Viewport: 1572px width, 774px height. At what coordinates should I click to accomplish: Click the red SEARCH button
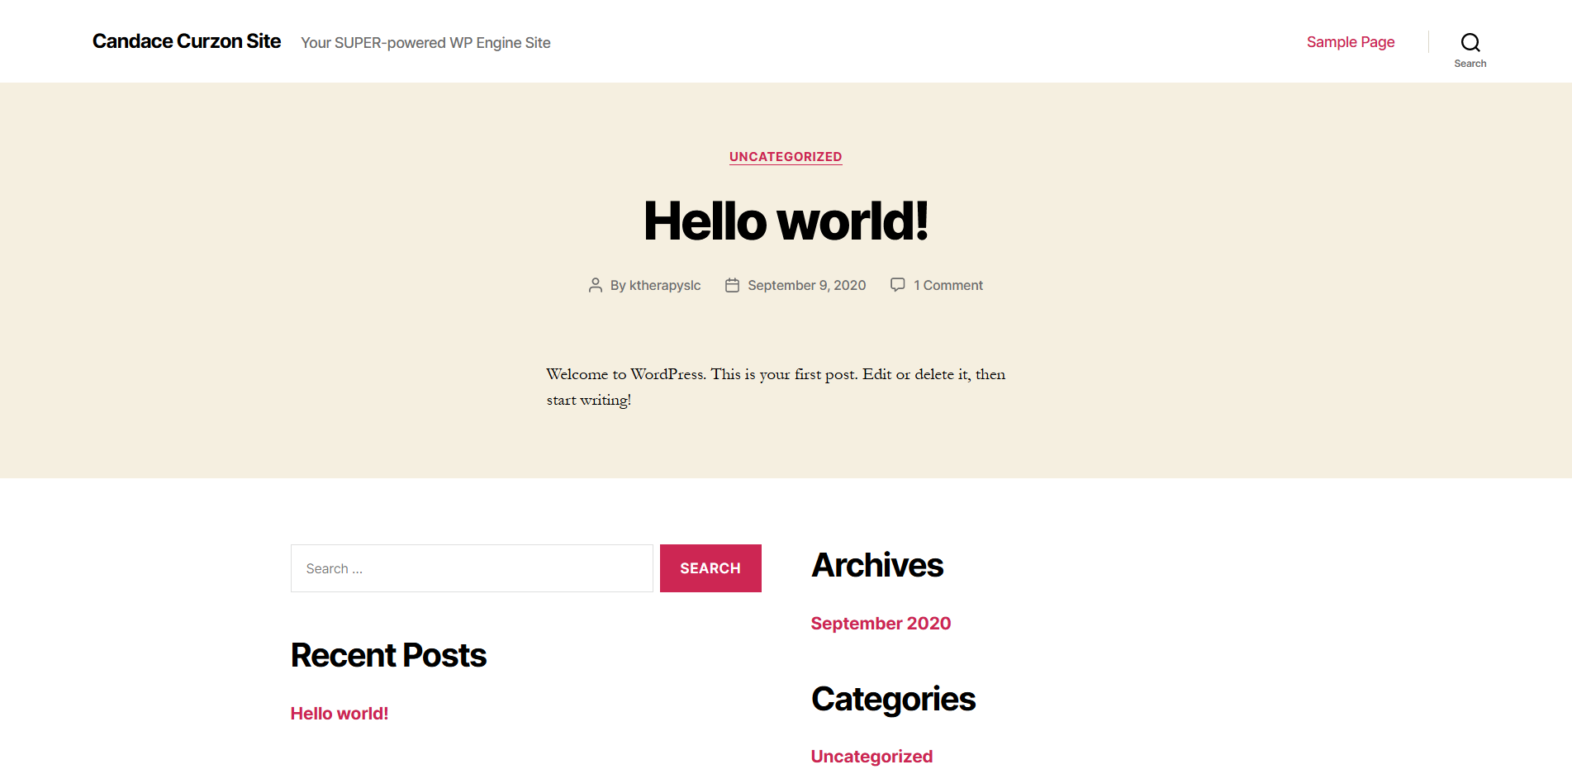[710, 568]
